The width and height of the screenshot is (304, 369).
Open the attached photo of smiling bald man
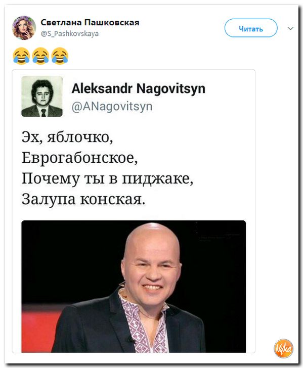(x=134, y=286)
